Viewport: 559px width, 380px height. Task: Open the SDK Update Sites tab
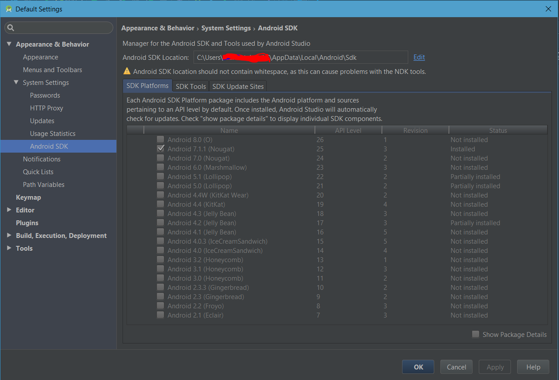point(238,86)
